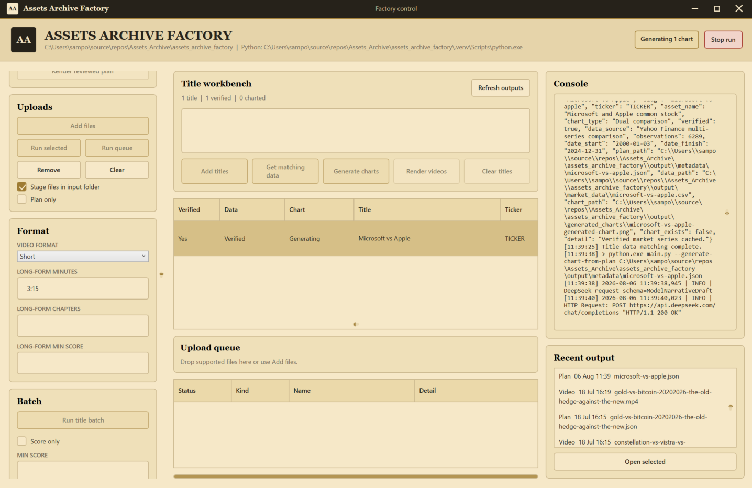752x488 pixels.
Task: Click the Generating 1 chart status button
Action: tap(667, 39)
